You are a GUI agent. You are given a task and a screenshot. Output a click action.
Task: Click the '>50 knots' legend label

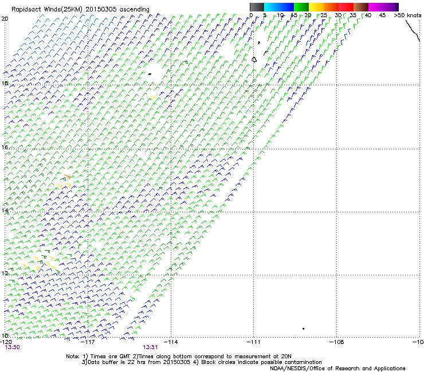tap(407, 15)
